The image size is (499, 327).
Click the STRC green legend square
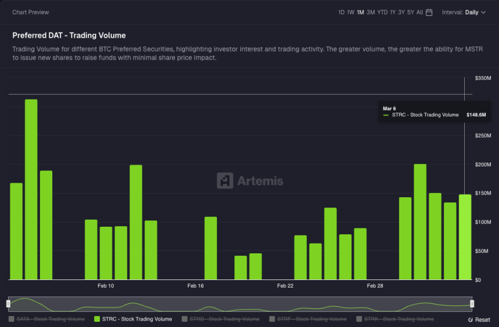(97, 319)
